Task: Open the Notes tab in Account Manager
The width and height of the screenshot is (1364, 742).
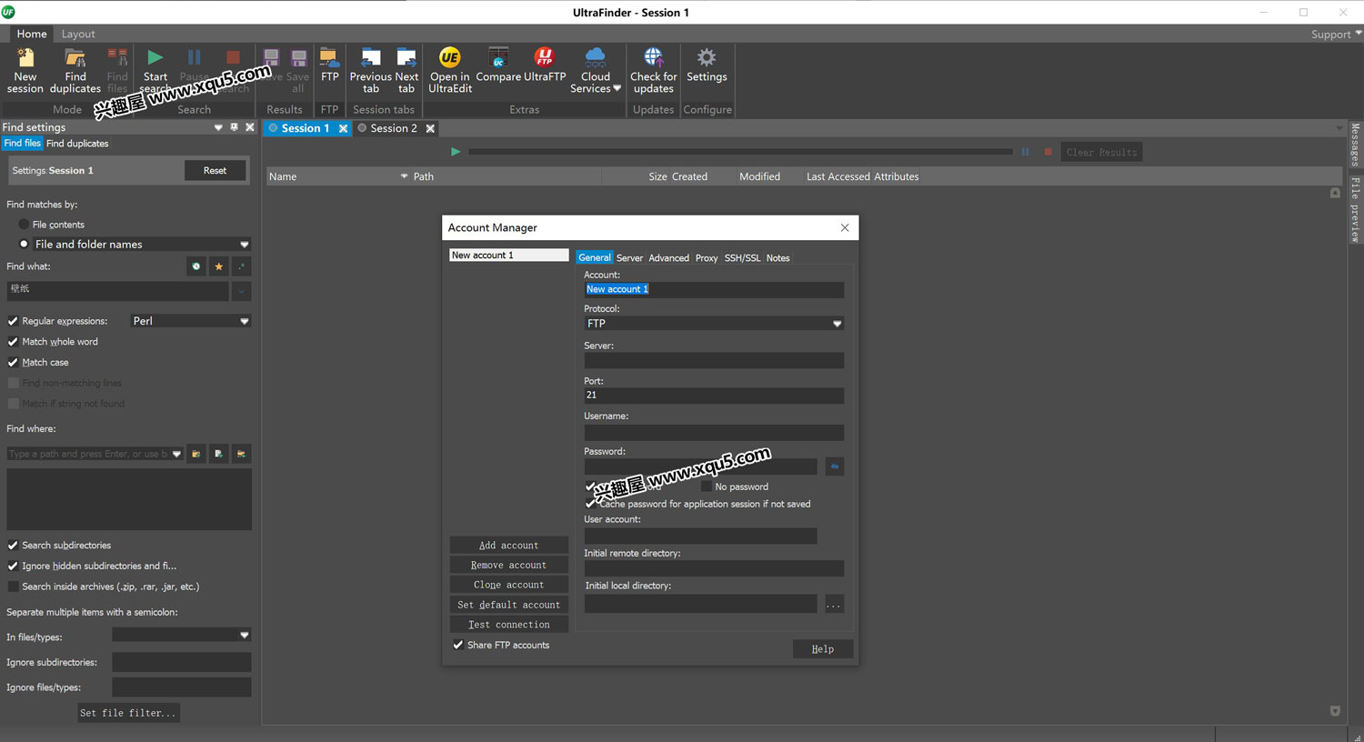Action: (777, 258)
